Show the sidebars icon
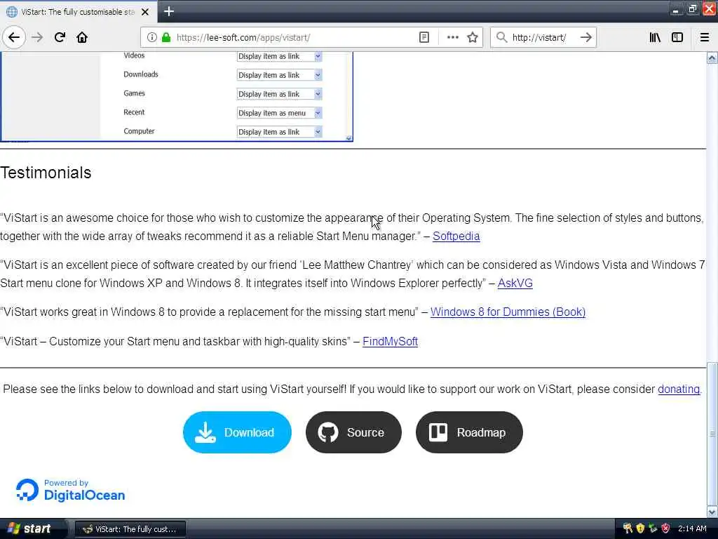 [677, 37]
